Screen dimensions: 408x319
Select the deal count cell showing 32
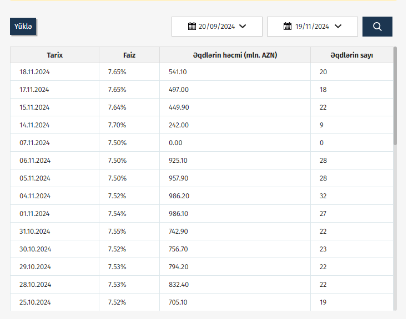[x=323, y=196]
